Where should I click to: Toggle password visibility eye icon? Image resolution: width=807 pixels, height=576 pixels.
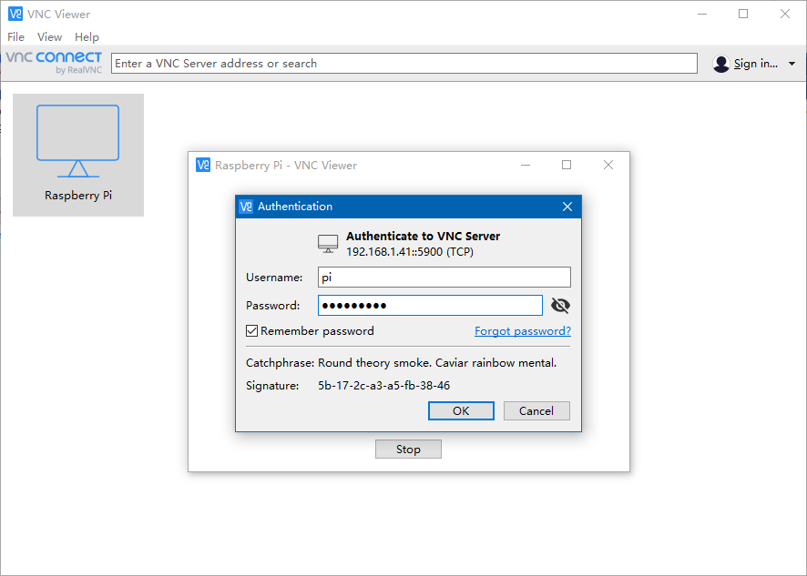click(560, 306)
